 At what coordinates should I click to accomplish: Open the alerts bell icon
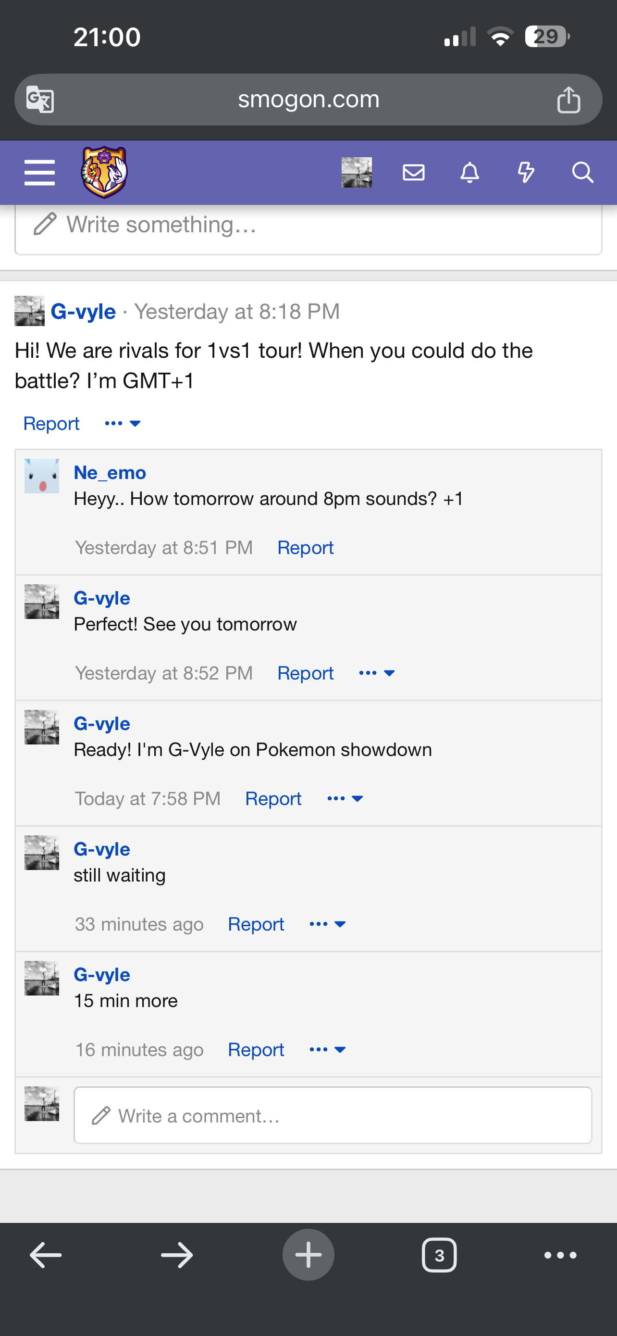point(469,172)
